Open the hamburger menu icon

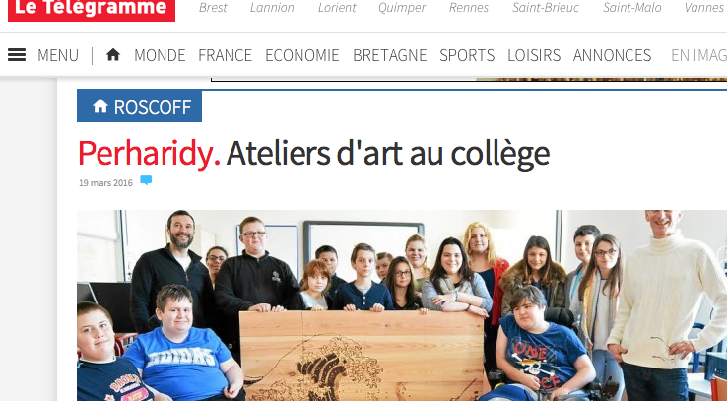click(x=17, y=55)
